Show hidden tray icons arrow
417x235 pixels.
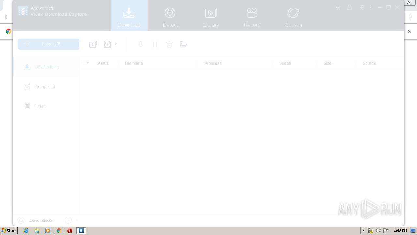coord(363,231)
